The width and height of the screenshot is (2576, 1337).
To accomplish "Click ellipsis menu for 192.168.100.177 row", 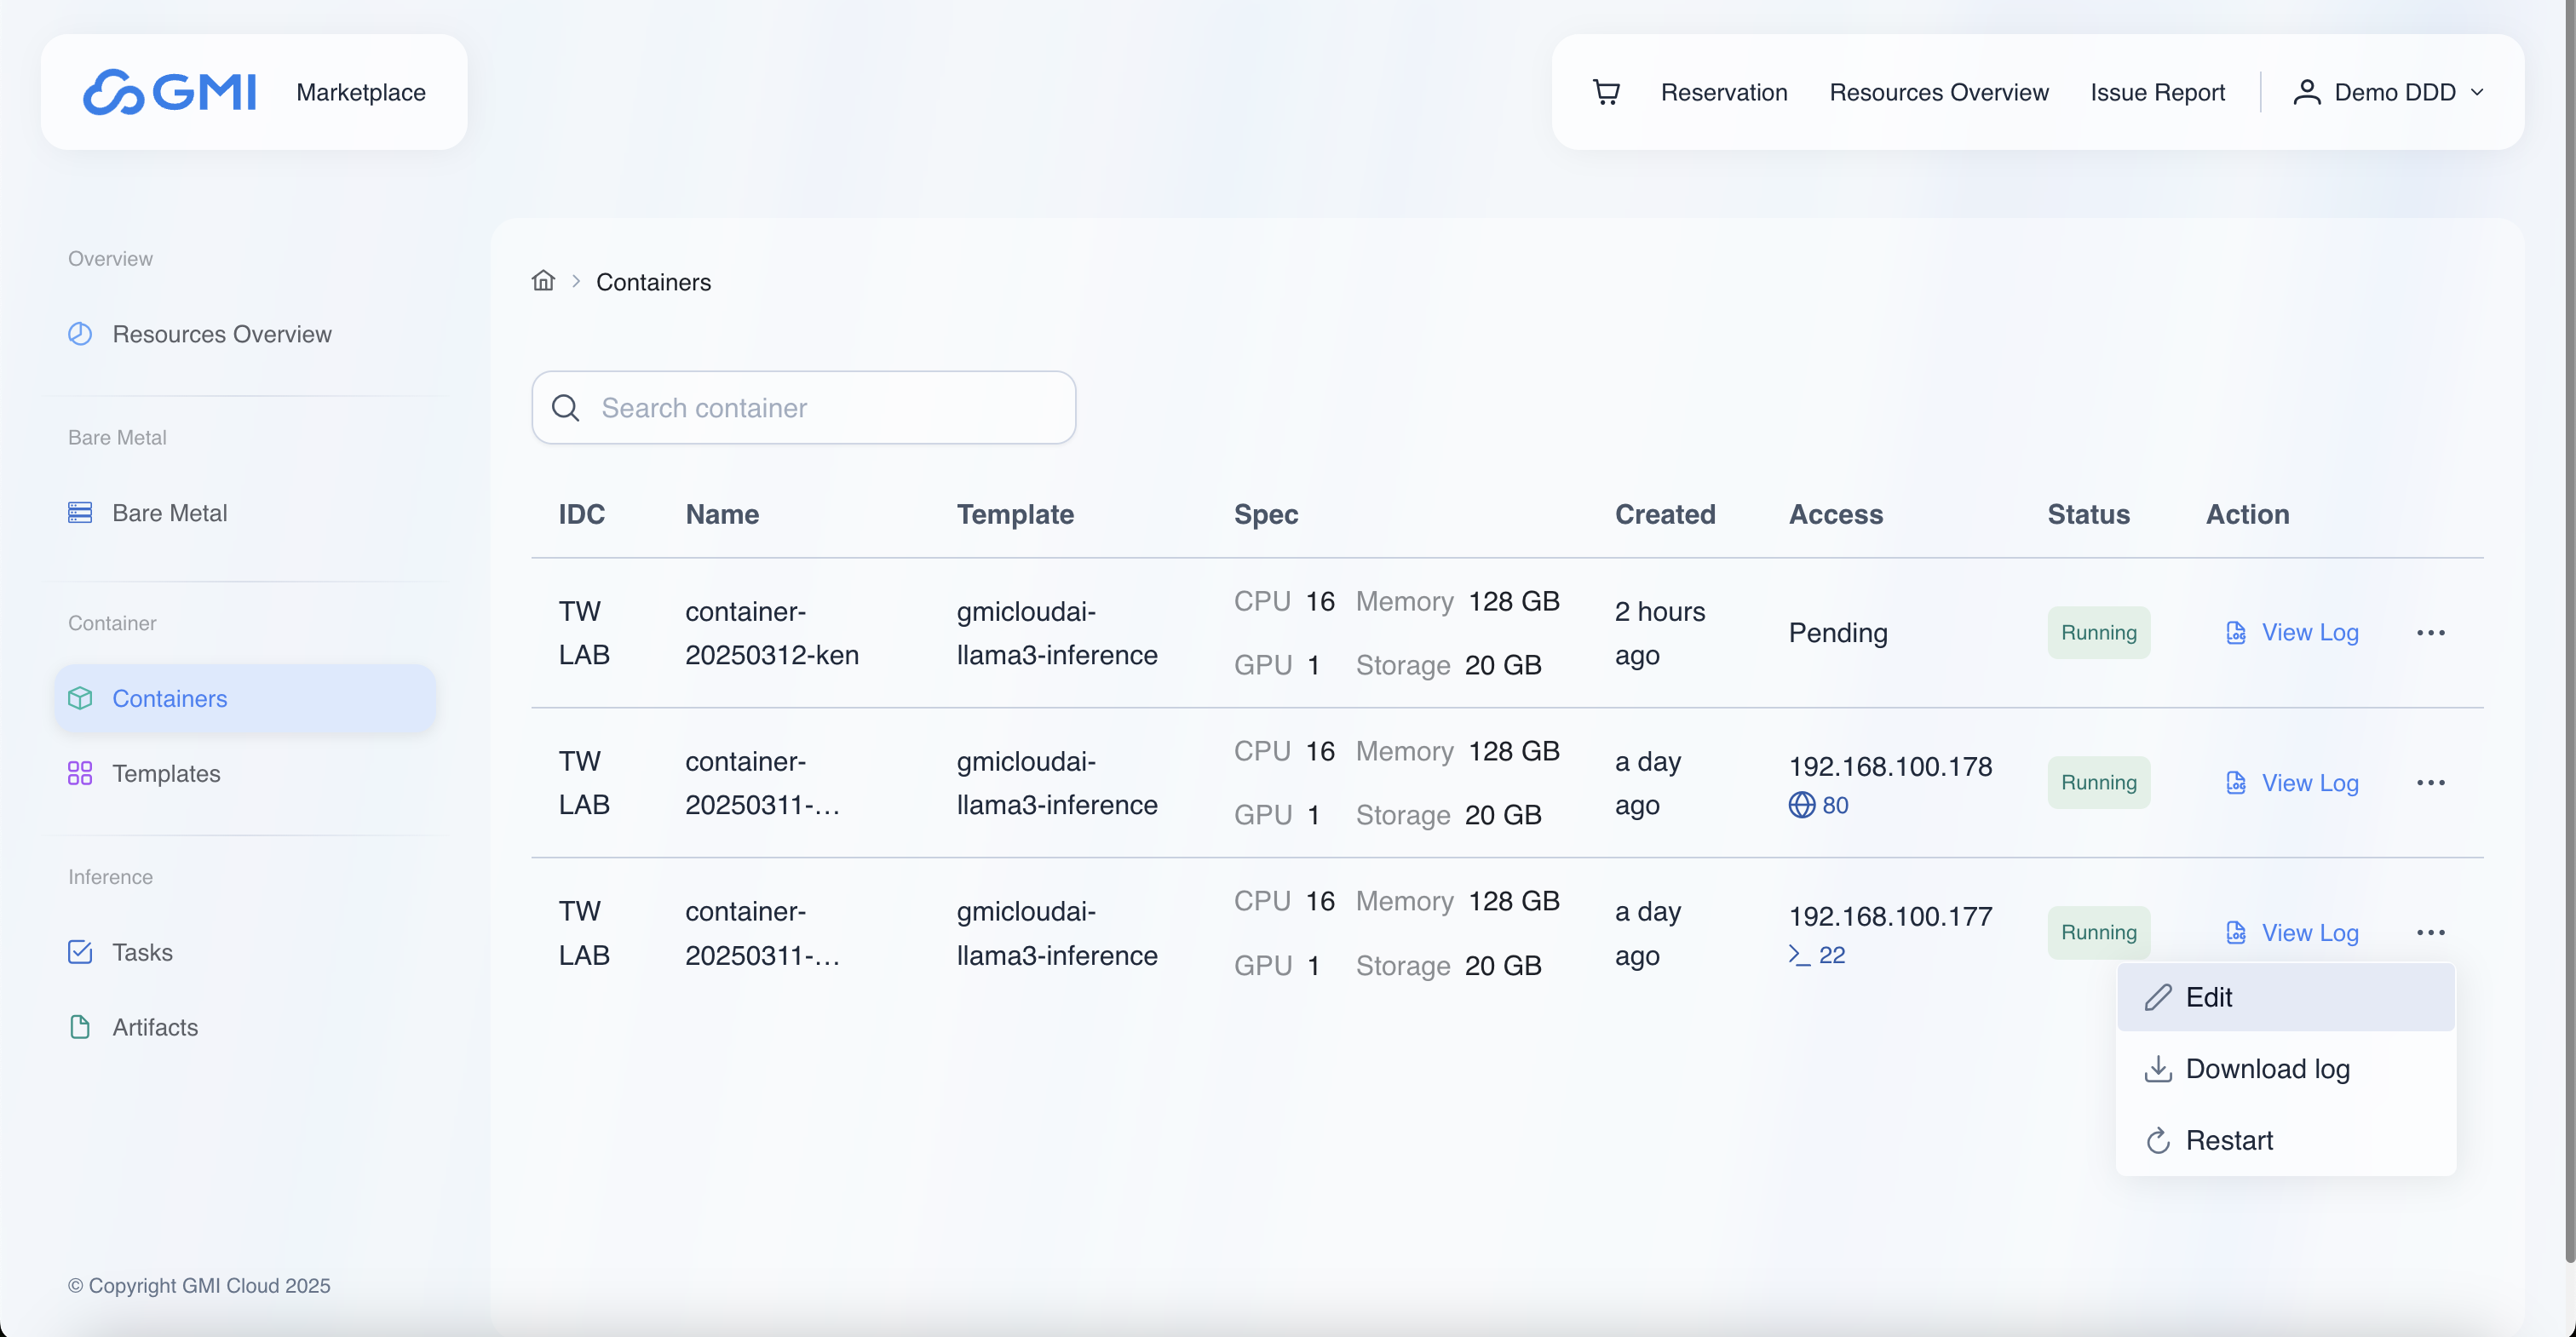I will tap(2430, 932).
